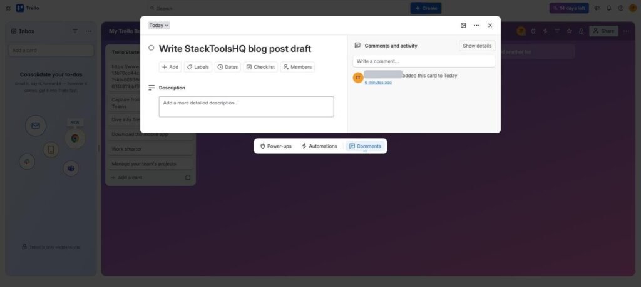Click the Add button on the card
The width and height of the screenshot is (641, 287).
[x=170, y=67]
